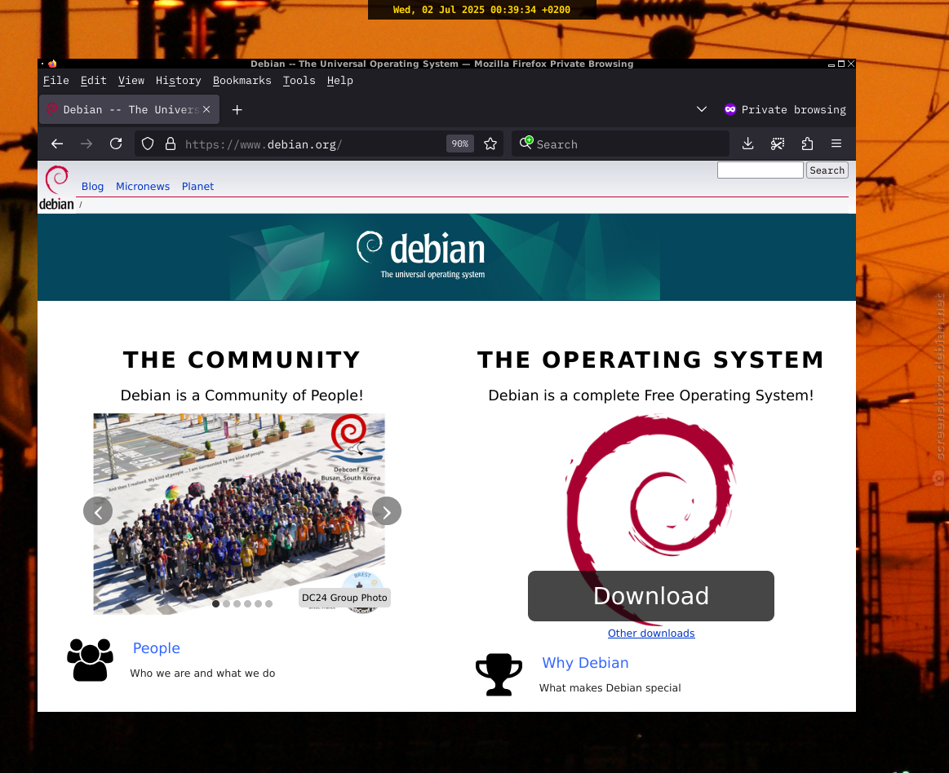Image resolution: width=949 pixels, height=773 pixels.
Task: Open the tracking protection shield icon
Action: tap(148, 144)
